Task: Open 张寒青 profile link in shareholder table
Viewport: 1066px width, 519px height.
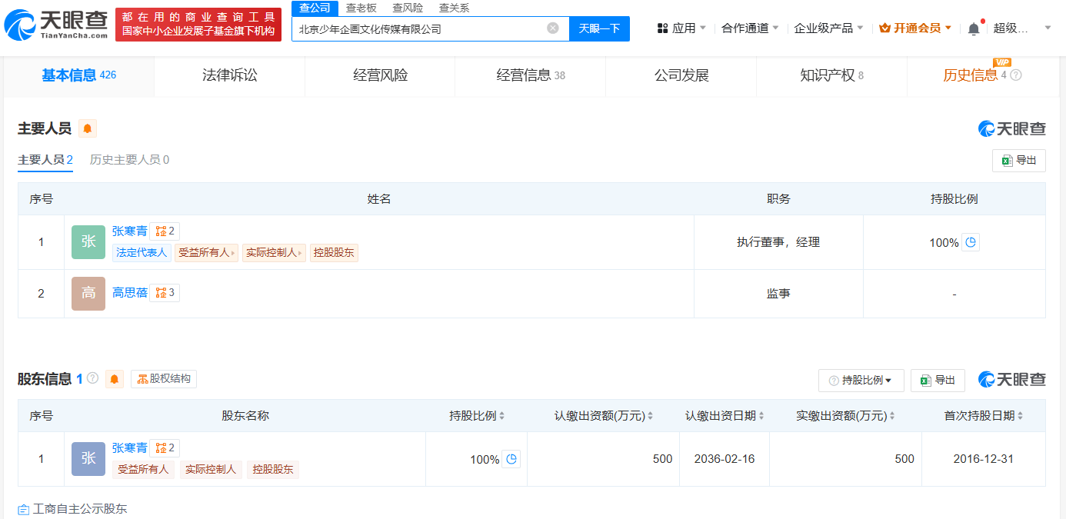Action: click(x=129, y=447)
